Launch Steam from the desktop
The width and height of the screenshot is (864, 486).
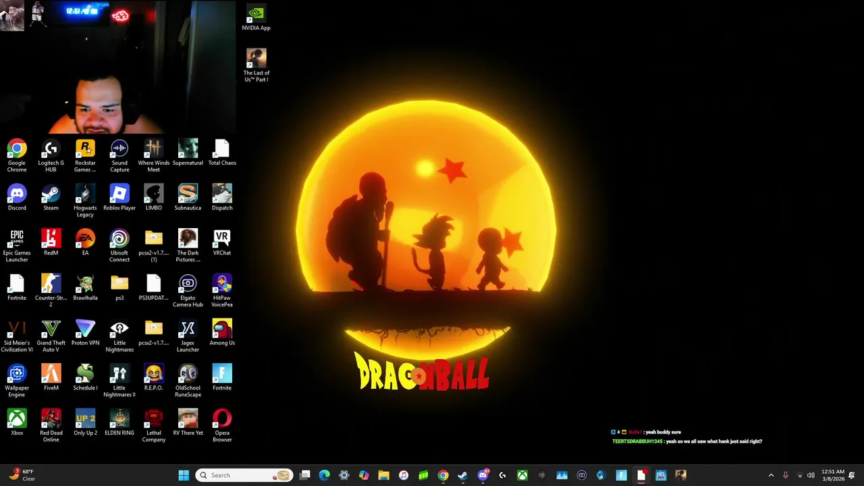(x=51, y=198)
